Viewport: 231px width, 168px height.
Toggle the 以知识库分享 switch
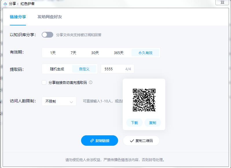(47, 35)
